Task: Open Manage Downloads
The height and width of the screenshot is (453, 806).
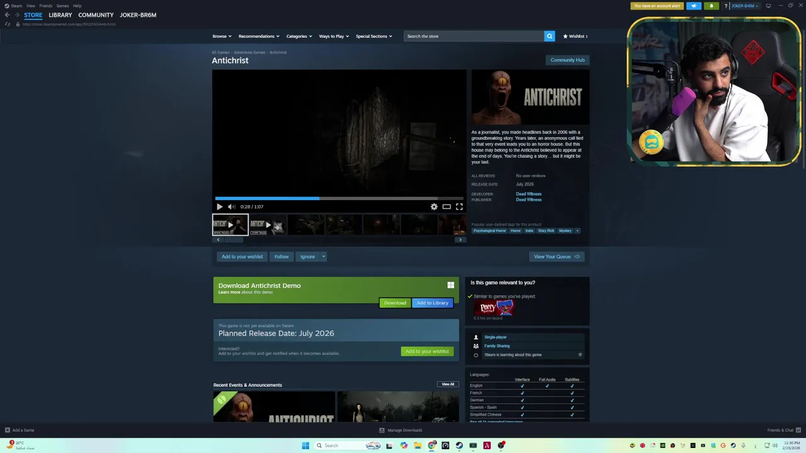Action: click(400, 430)
